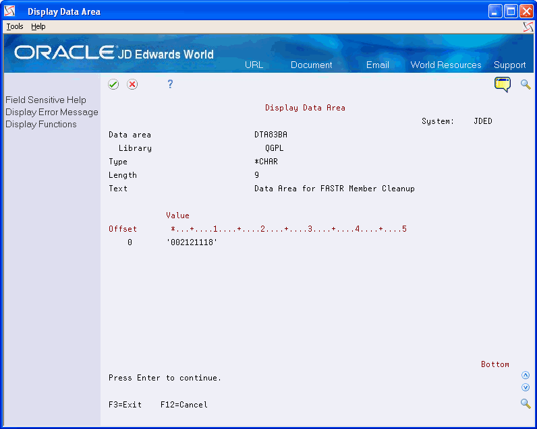This screenshot has height=429, width=537.
Task: Click the menu bar right-side logo icon
Action: point(528,27)
